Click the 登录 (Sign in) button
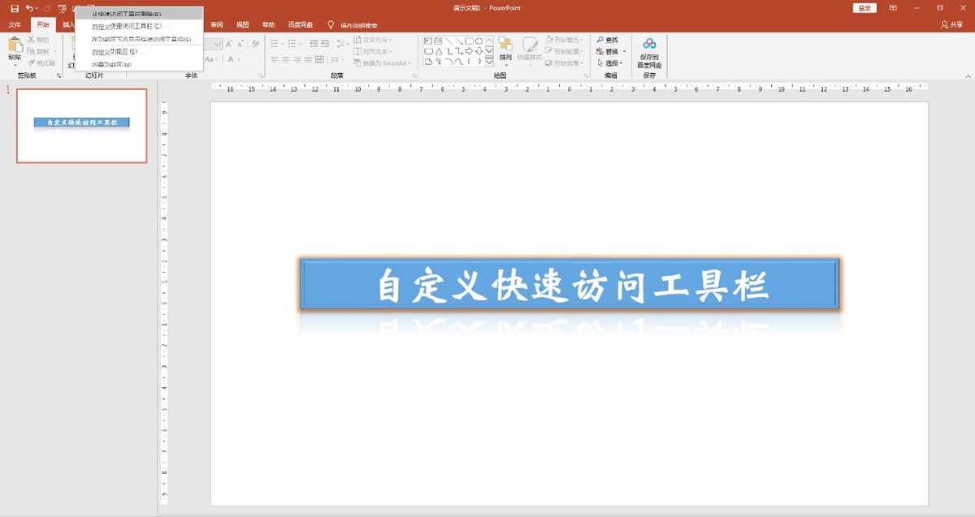The width and height of the screenshot is (975, 517). coord(864,6)
